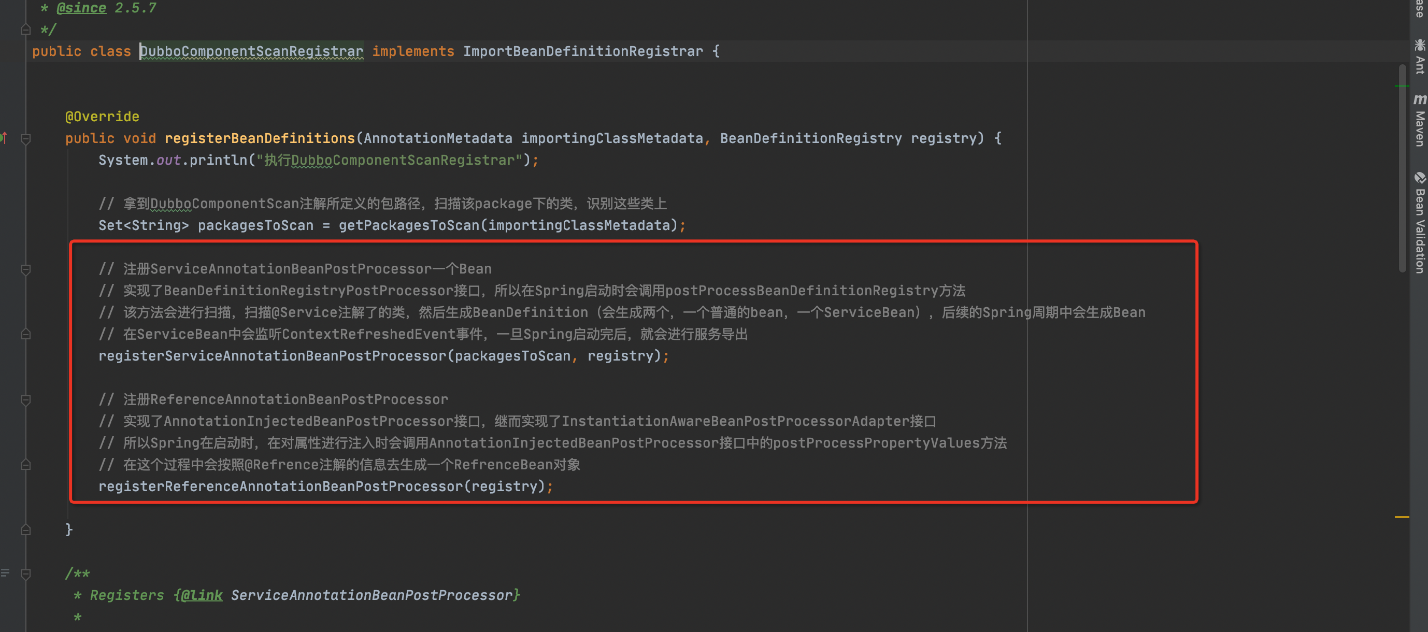Screen dimensions: 1428x632
Task: Collapse the registerBeanDefinitions method body
Action: pyautogui.click(x=25, y=139)
